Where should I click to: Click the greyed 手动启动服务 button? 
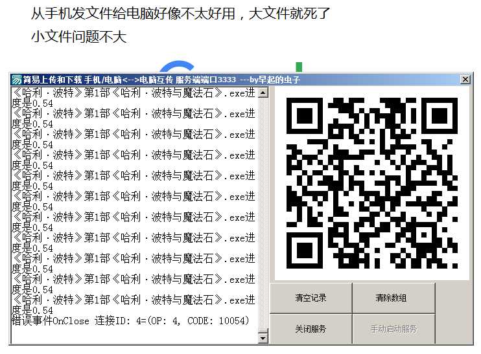pyautogui.click(x=393, y=329)
